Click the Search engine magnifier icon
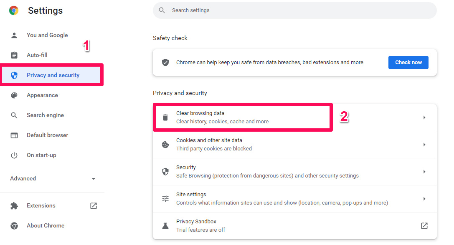The image size is (454, 245). point(14,115)
